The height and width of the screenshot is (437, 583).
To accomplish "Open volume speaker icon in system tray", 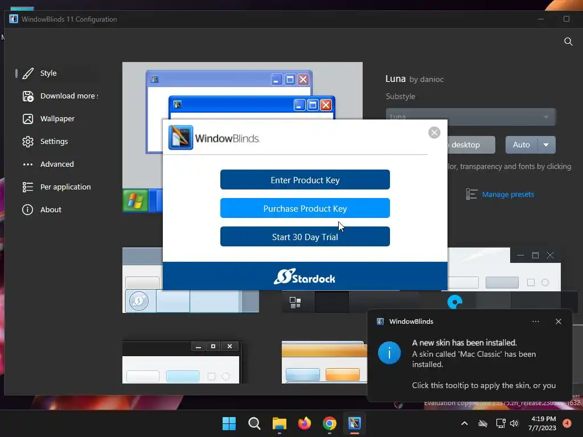I will [514, 423].
